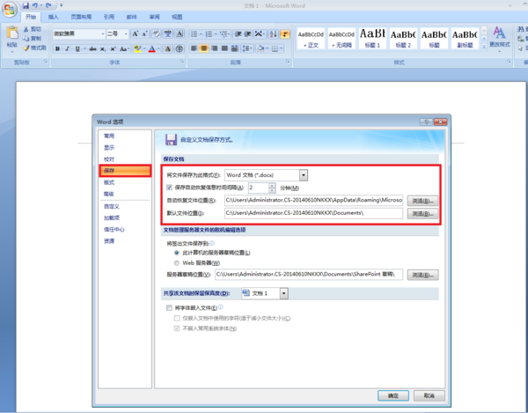This screenshot has height=413, width=528.
Task: Pick the yellow text highlight color
Action: [x=137, y=48]
